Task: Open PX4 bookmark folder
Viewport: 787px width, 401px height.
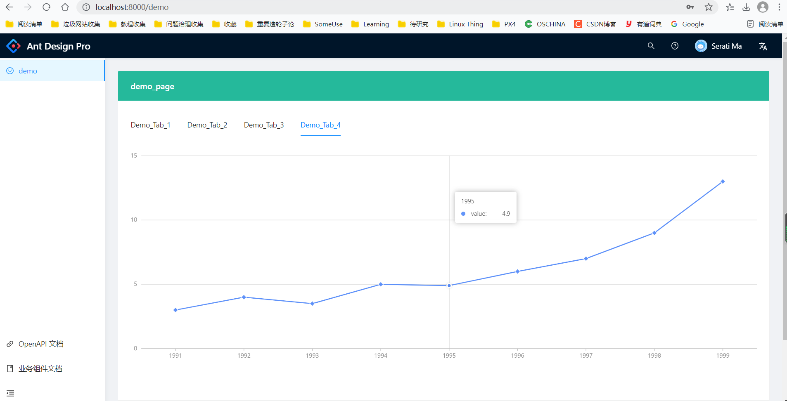Action: coord(504,24)
